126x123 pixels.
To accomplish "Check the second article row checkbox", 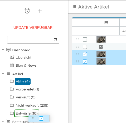I will (x=85, y=47).
